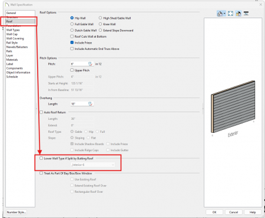Click the preview rendering style house icon
Screen dimensions: 265x218
pyautogui.click(x=220, y=14)
